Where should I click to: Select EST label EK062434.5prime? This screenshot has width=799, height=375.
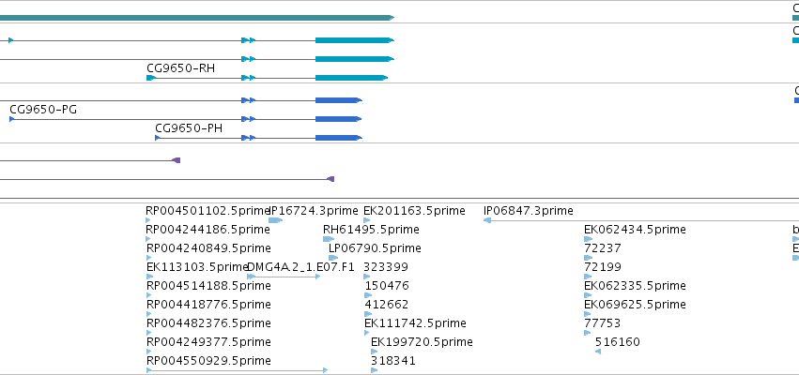pyautogui.click(x=635, y=230)
